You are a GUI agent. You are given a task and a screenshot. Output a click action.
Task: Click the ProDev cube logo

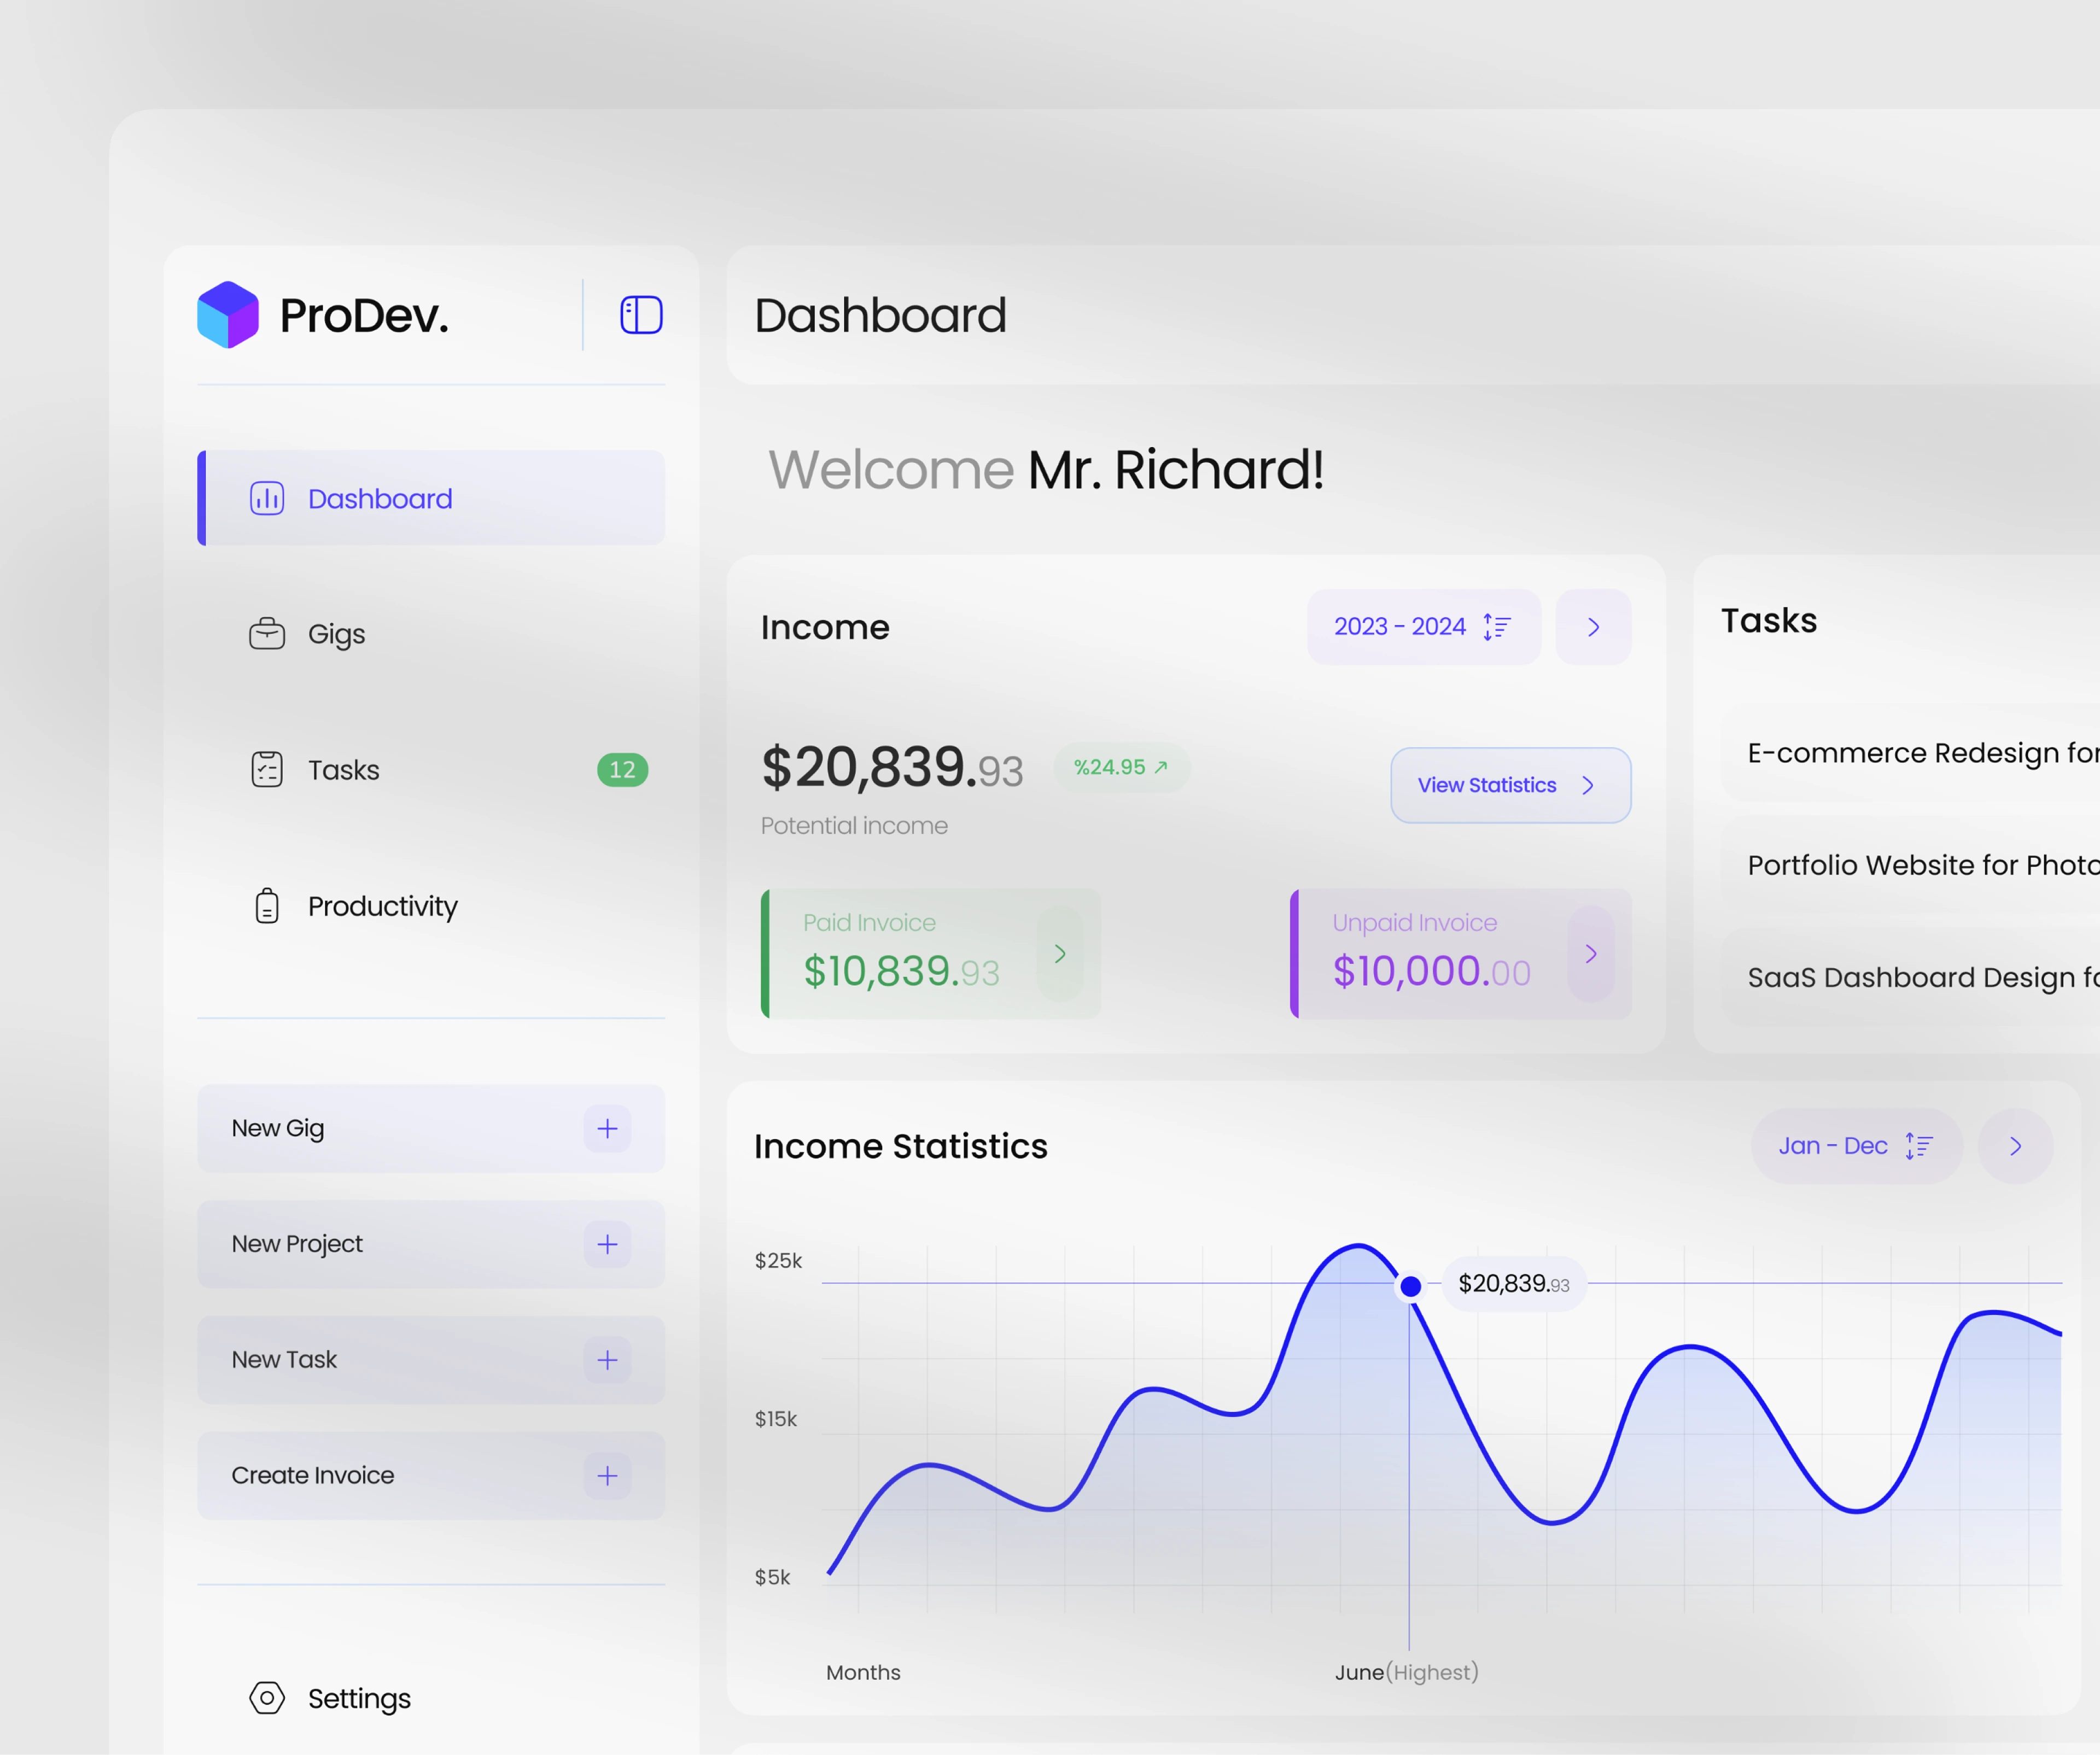(x=228, y=315)
